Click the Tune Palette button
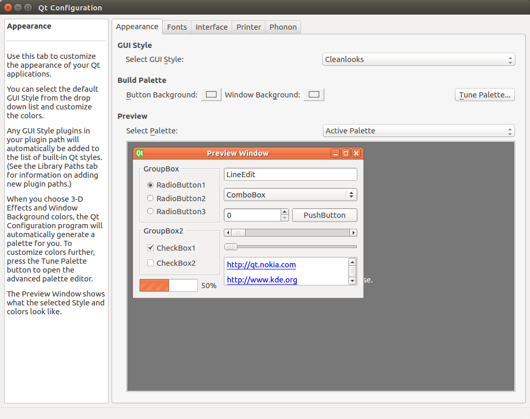Screen dimensions: 530x419 point(484,94)
